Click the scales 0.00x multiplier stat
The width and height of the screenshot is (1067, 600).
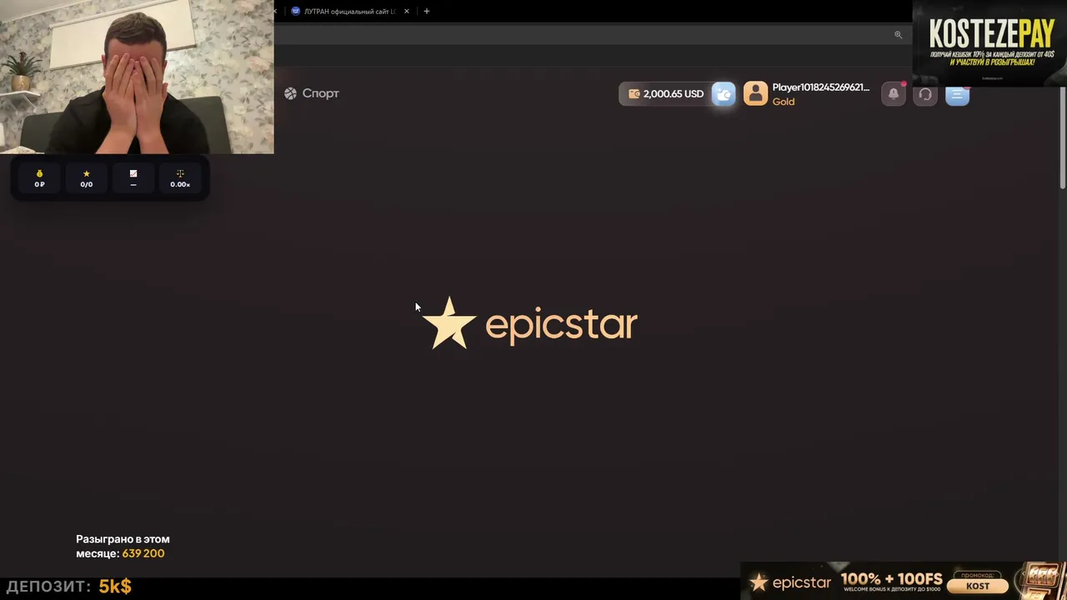click(180, 178)
